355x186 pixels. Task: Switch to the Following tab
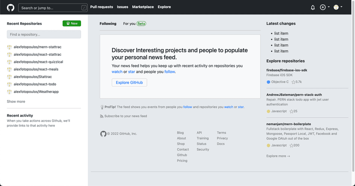tap(108, 24)
